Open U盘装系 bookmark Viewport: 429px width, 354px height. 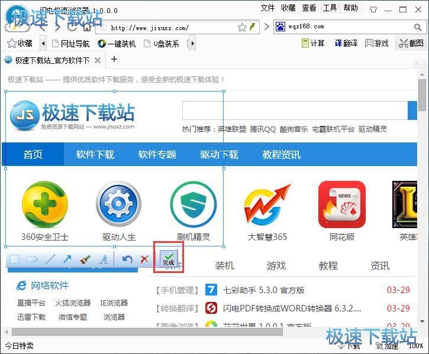(162, 44)
